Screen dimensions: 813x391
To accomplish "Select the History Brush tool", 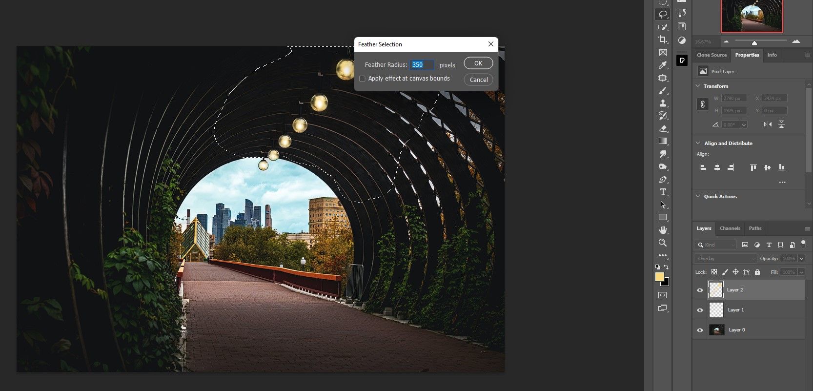I will [663, 116].
